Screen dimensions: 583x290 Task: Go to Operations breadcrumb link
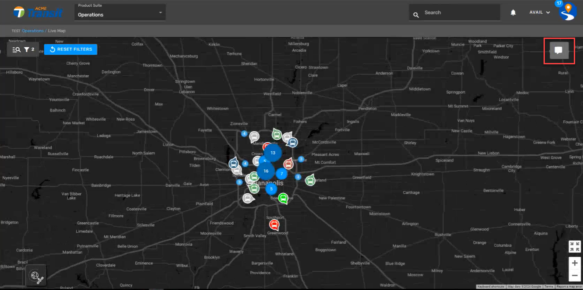point(33,31)
